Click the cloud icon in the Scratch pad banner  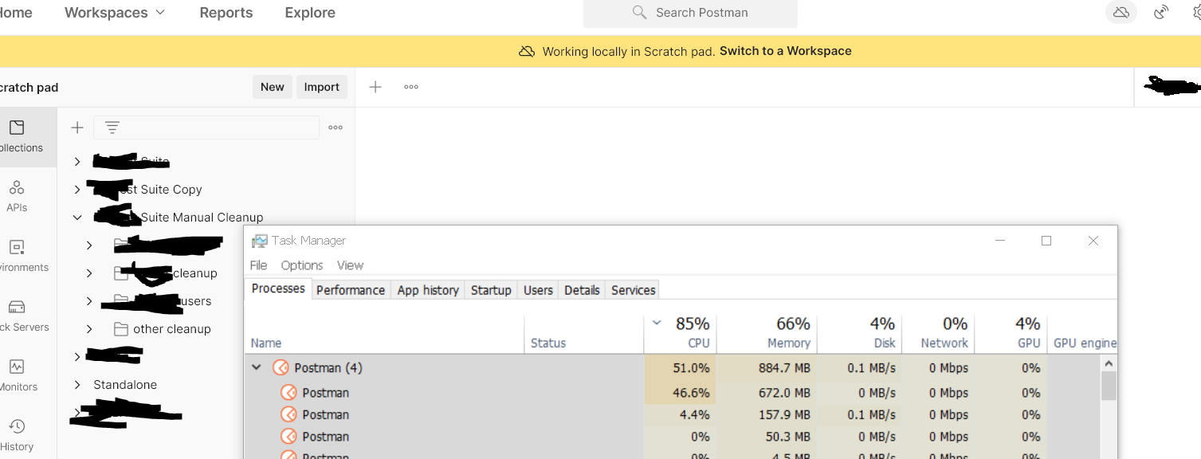point(527,51)
